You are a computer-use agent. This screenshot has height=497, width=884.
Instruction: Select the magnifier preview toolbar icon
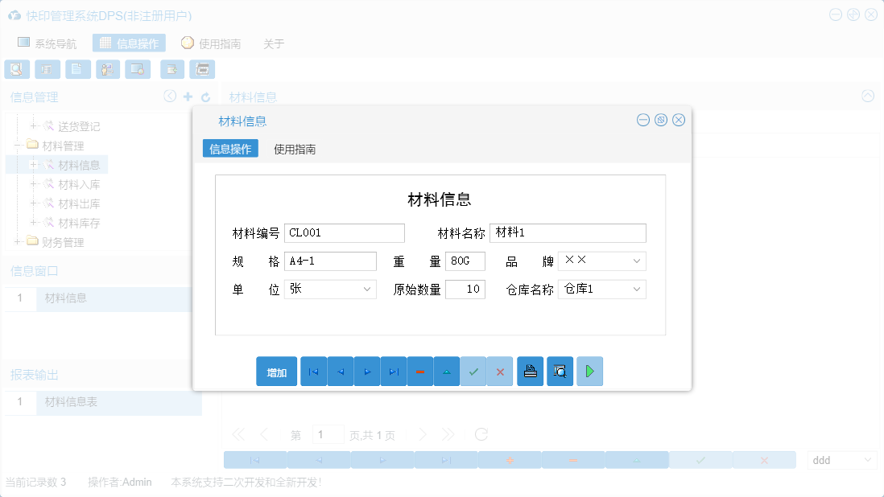(16, 69)
